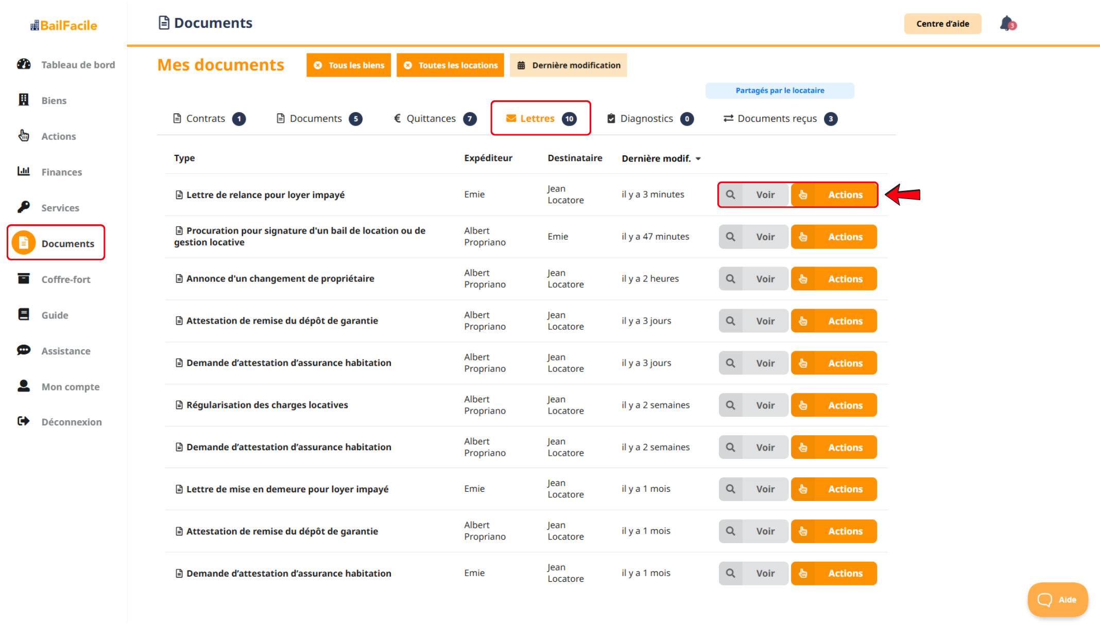Open Services key icon in sidebar

pyautogui.click(x=24, y=207)
